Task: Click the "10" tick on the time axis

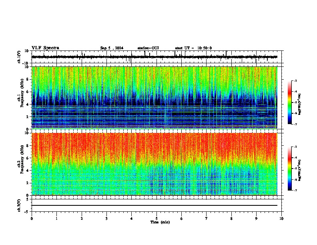Action: point(281,219)
